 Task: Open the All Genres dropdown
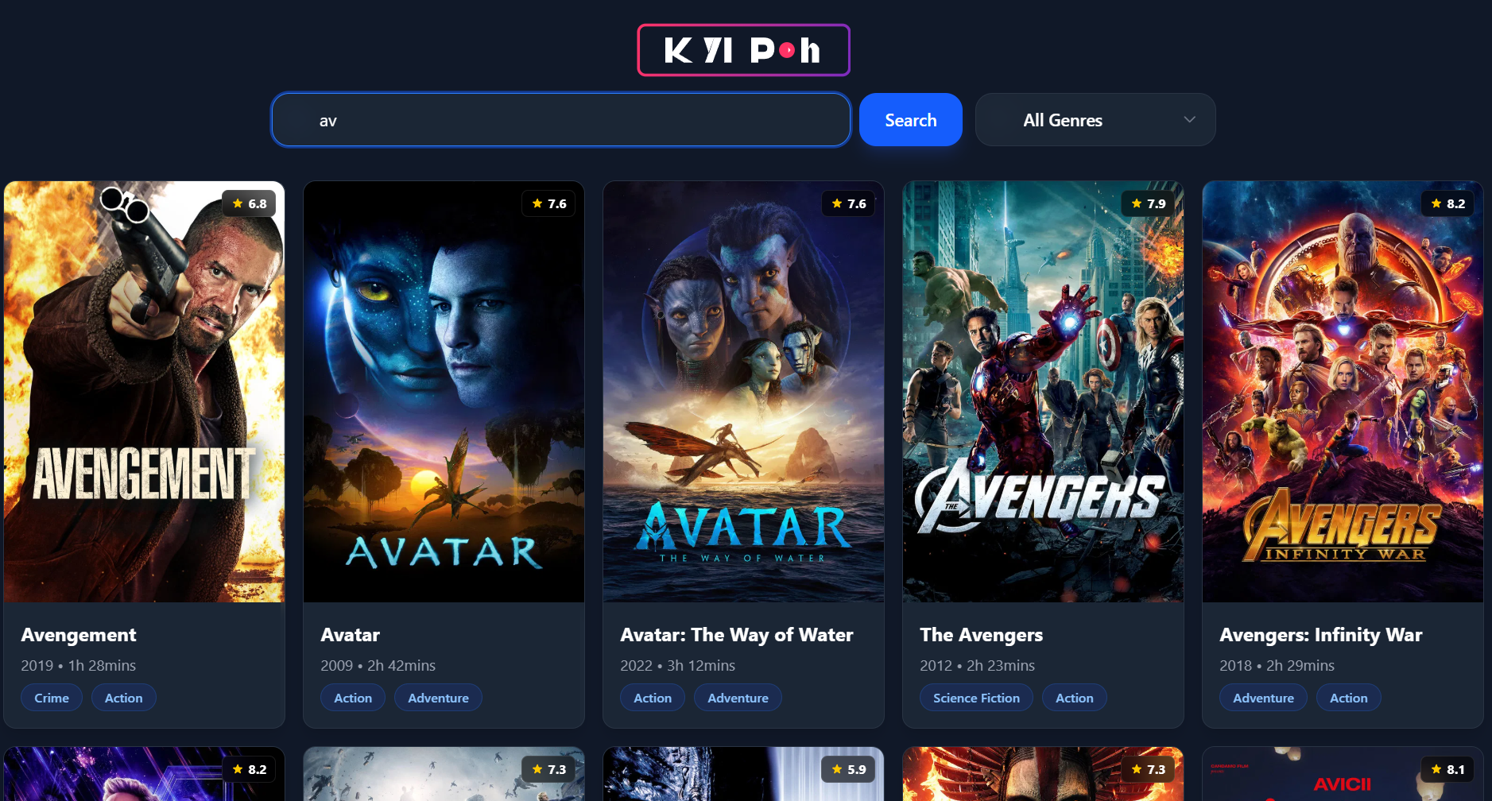point(1095,120)
